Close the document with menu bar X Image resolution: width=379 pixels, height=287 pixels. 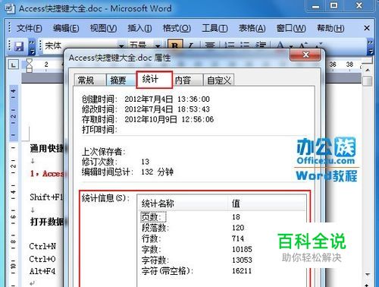point(367,28)
